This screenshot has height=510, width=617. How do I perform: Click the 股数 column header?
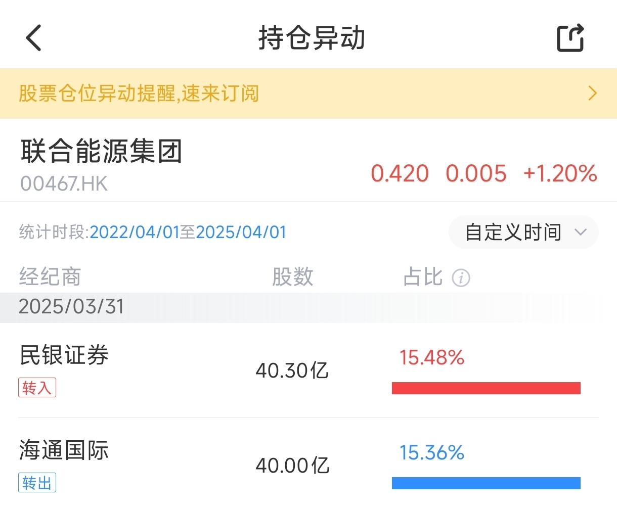[293, 277]
